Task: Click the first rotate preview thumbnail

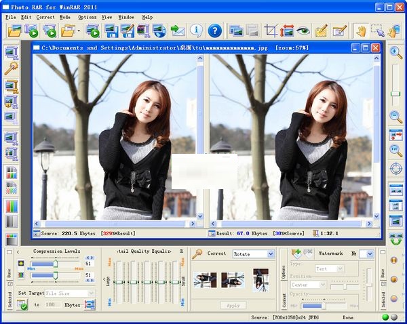Action: tap(205, 279)
